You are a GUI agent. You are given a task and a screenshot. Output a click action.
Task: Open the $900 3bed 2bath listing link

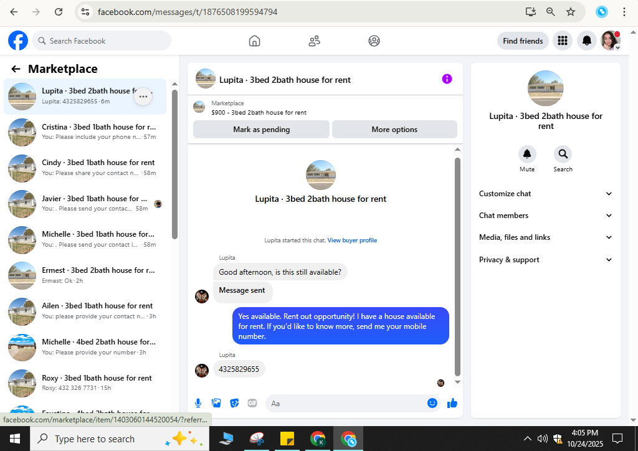point(259,113)
